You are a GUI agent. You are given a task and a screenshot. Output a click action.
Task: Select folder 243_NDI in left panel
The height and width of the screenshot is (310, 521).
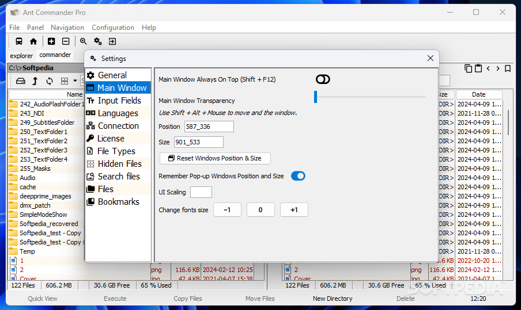[x=46, y=113]
